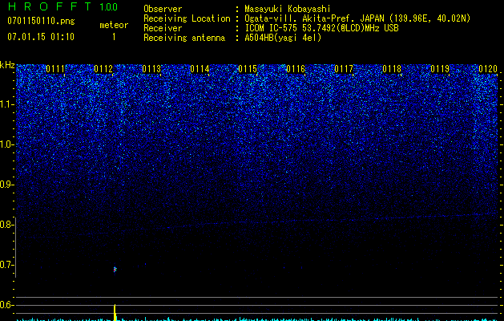Screen dimensions: 504x321
Task: Click time marker 0113
Action: 151,69
